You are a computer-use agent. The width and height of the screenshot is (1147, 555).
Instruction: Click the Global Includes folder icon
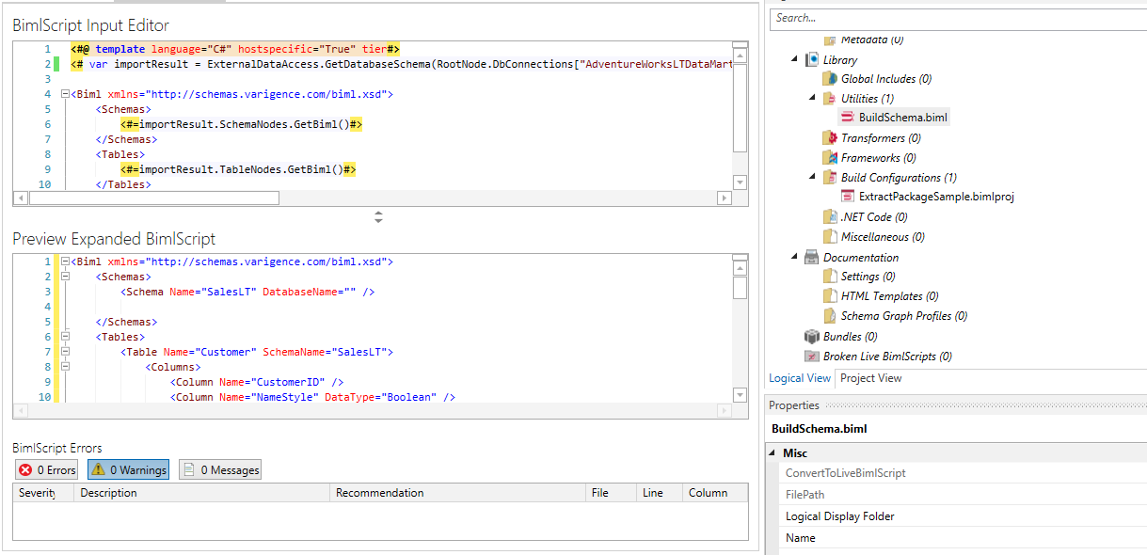coord(830,79)
